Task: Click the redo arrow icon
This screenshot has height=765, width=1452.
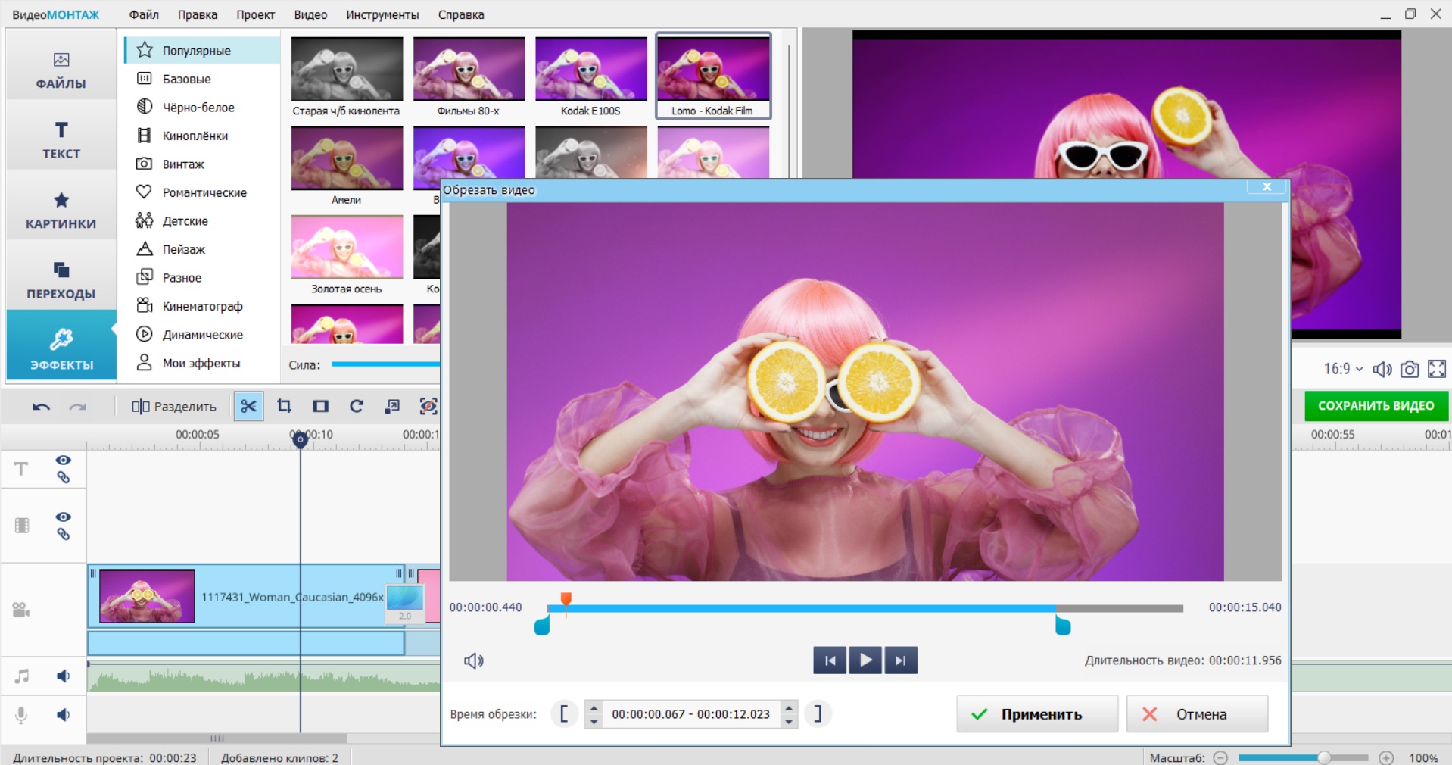Action: click(x=78, y=407)
